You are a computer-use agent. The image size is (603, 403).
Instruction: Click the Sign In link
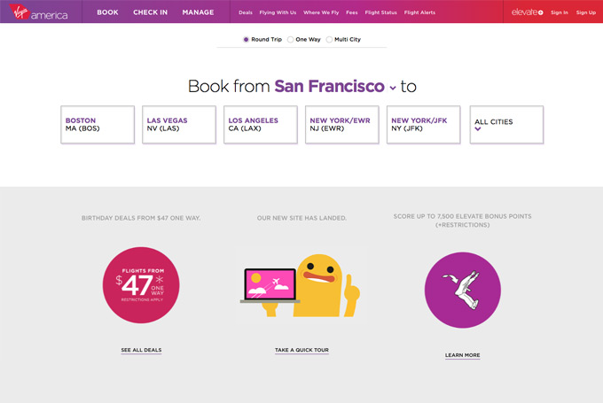560,12
